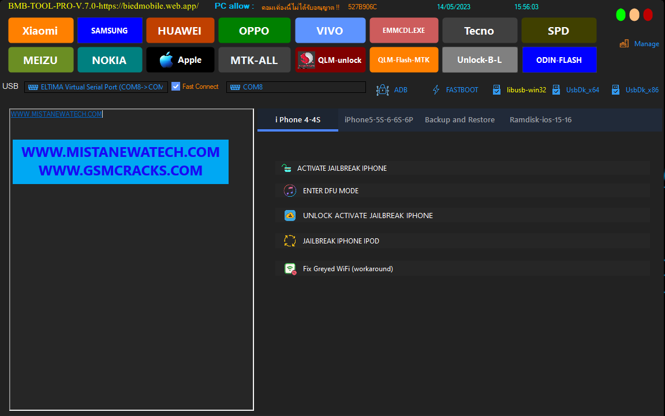Viewport: 665px width, 416px height.
Task: Open the QLM-unlock section
Action: pyautogui.click(x=330, y=60)
